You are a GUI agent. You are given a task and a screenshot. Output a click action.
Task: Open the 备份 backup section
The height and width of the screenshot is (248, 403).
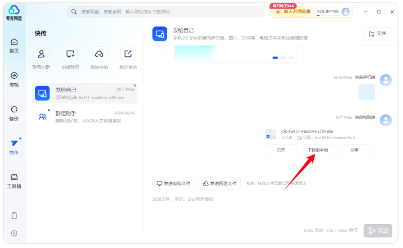pyautogui.click(x=14, y=113)
